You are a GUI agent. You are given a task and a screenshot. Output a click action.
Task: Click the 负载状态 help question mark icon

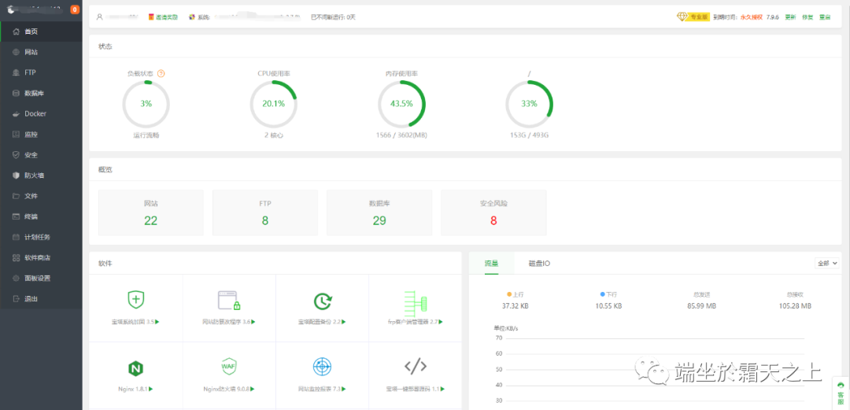point(161,73)
